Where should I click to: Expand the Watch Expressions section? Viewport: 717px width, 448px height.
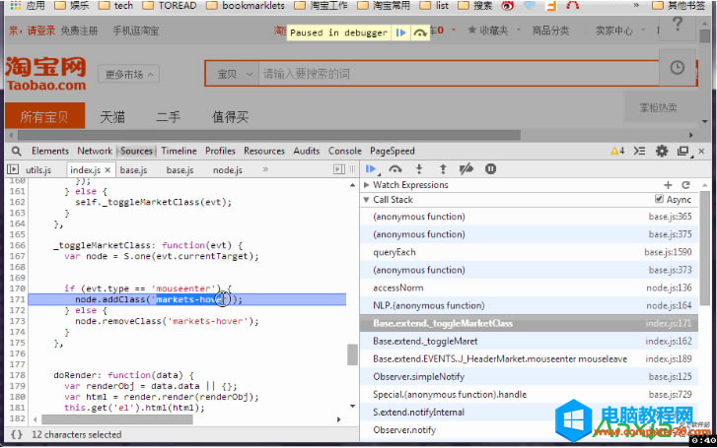[x=367, y=185]
